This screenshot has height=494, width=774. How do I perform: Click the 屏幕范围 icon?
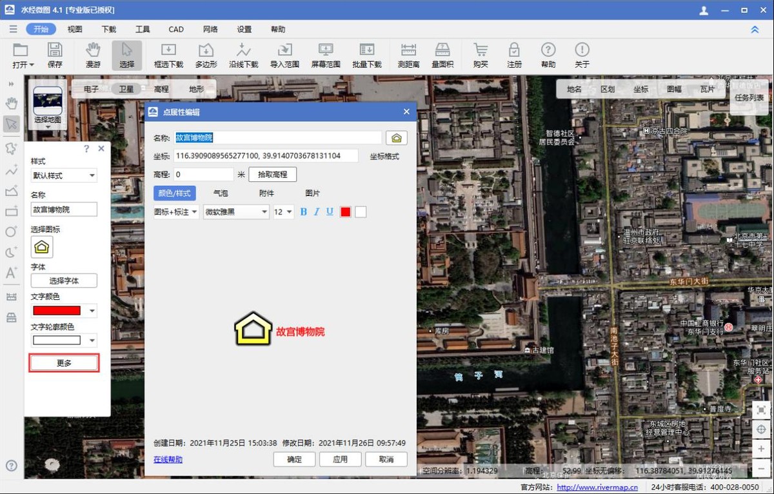[326, 50]
